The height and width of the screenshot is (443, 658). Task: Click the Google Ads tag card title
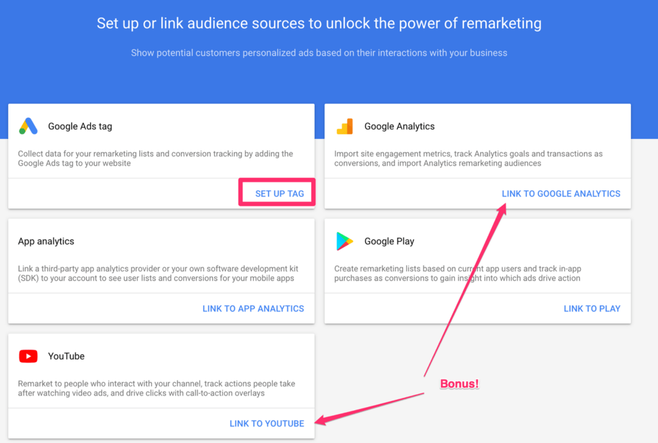(x=80, y=127)
